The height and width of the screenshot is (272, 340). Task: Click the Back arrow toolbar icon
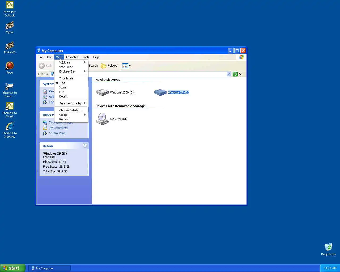tap(42, 66)
